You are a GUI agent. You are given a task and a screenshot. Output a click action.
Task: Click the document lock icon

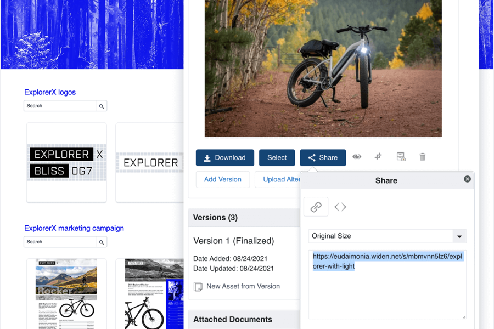401,157
